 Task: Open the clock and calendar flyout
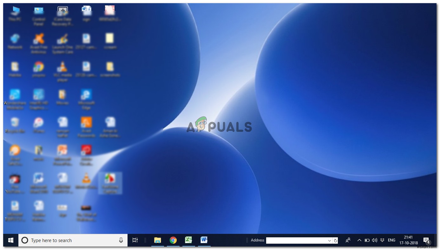click(408, 240)
